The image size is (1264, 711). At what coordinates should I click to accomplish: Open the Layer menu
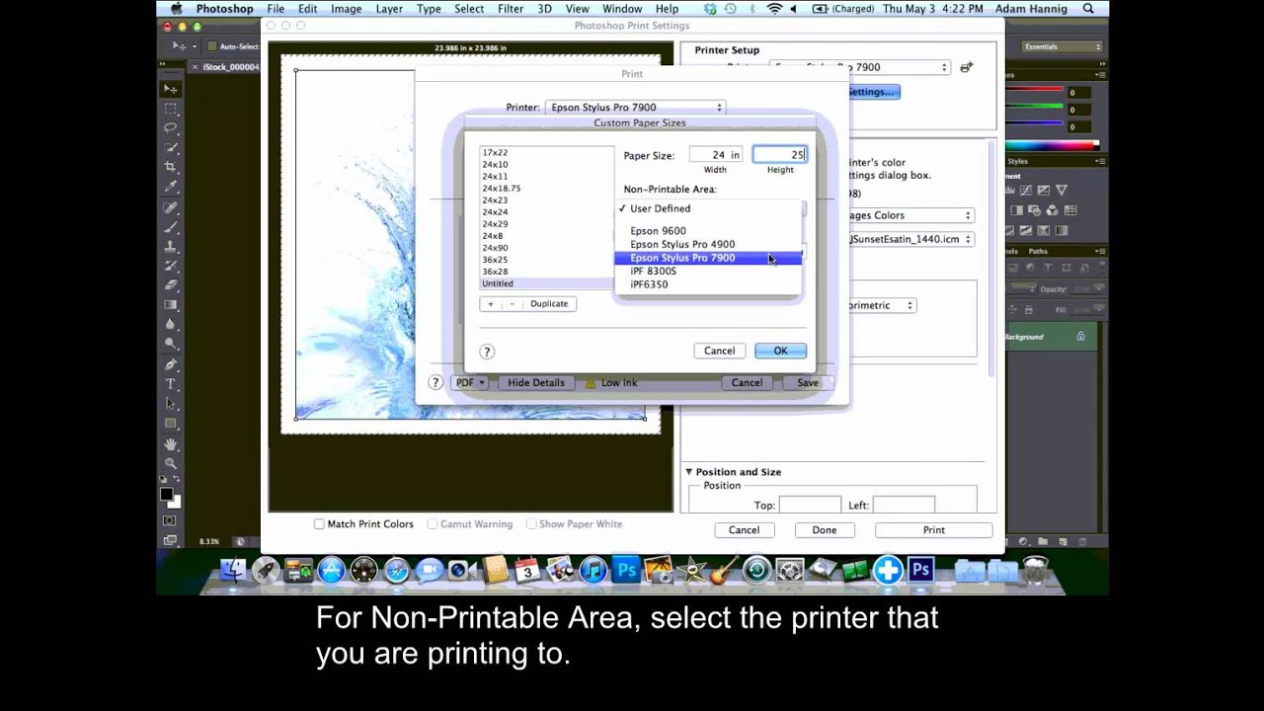[x=389, y=9]
